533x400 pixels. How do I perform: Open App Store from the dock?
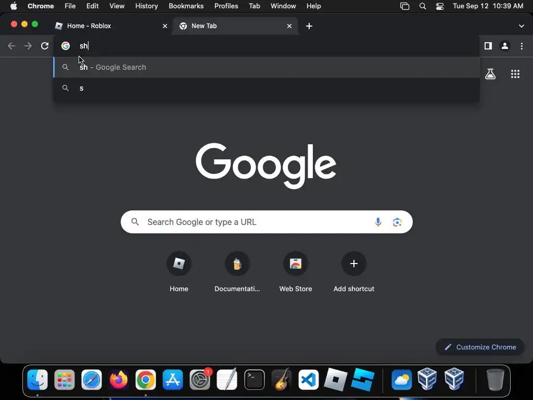[173, 380]
